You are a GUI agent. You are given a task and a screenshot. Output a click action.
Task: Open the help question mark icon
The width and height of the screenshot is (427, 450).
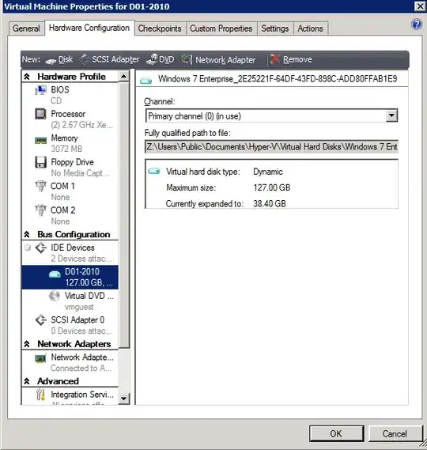(417, 25)
